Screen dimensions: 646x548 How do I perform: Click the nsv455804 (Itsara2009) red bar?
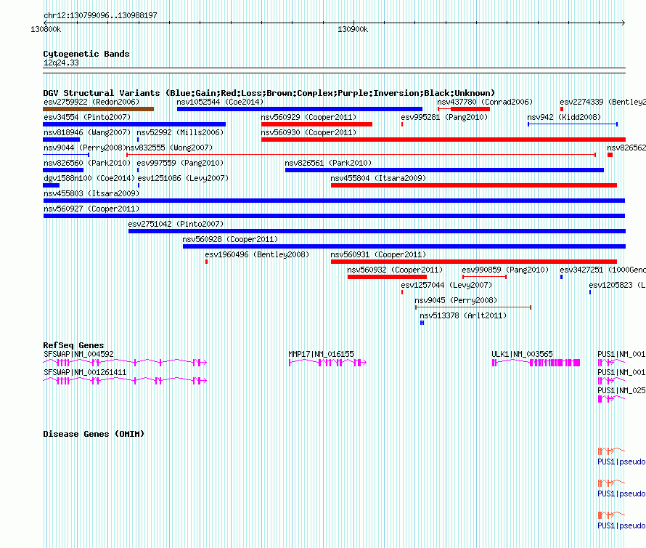point(474,185)
